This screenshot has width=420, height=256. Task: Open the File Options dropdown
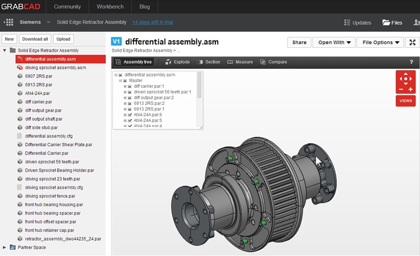(x=380, y=42)
